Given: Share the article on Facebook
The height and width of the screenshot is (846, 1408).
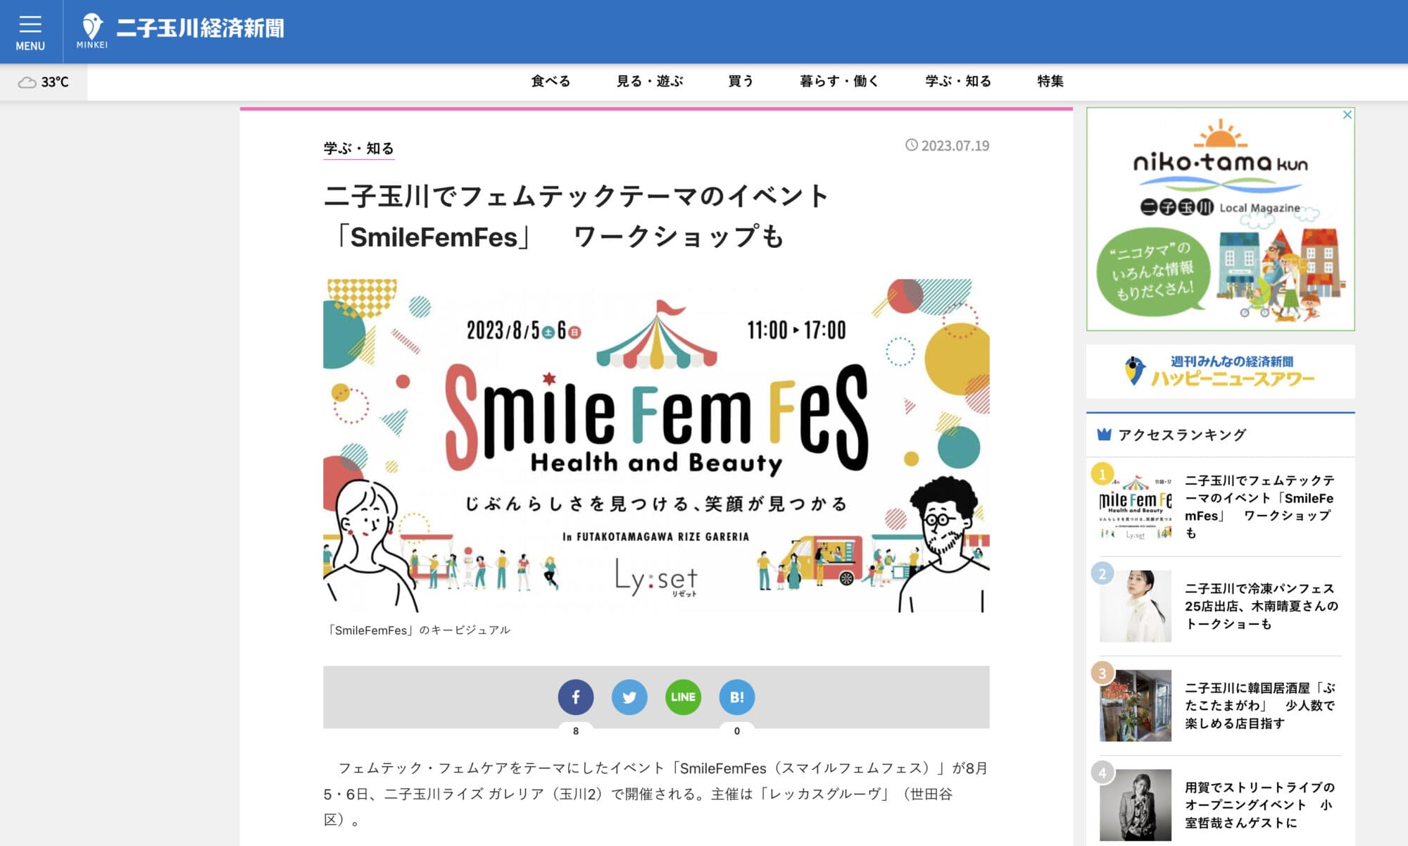Looking at the screenshot, I should point(576,697).
